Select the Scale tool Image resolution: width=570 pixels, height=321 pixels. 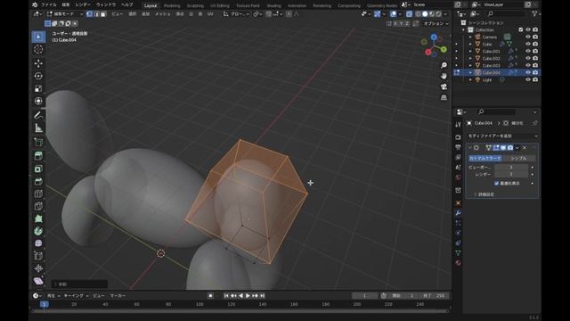coord(38,88)
